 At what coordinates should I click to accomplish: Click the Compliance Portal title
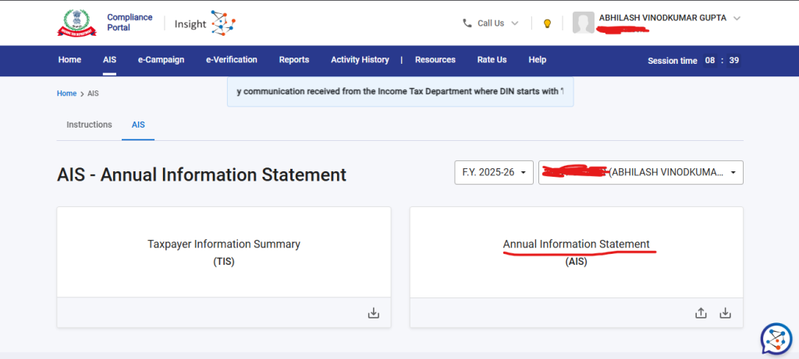[130, 23]
